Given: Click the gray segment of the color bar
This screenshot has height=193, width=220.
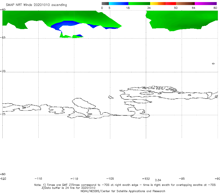Looking at the screenshot, I should [x=105, y=4].
